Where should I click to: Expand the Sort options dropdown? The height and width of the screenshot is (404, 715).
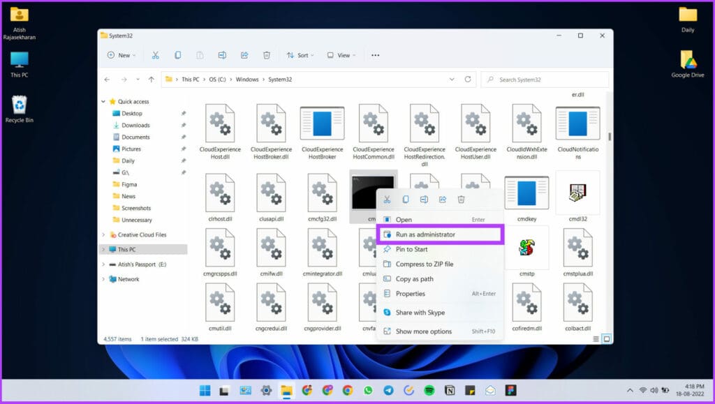(x=301, y=54)
